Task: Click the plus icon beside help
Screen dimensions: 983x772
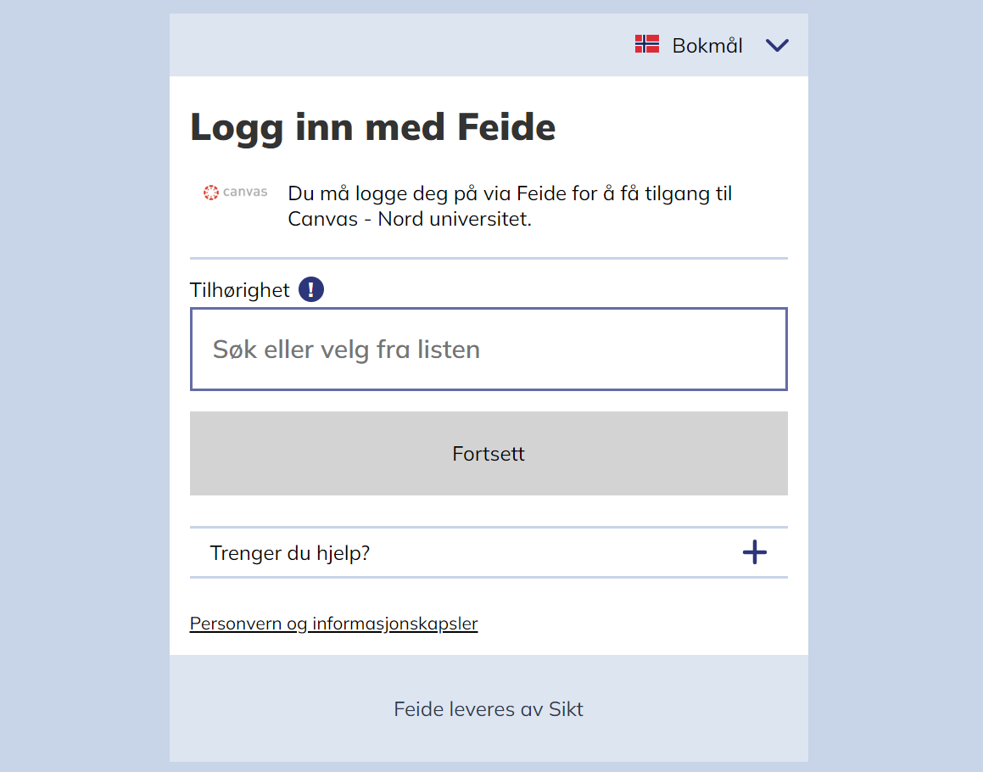Action: [x=754, y=553]
